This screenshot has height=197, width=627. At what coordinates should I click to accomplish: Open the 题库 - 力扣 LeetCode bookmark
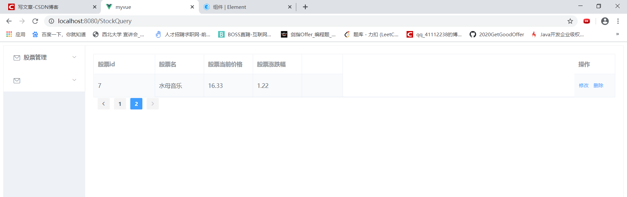(371, 34)
